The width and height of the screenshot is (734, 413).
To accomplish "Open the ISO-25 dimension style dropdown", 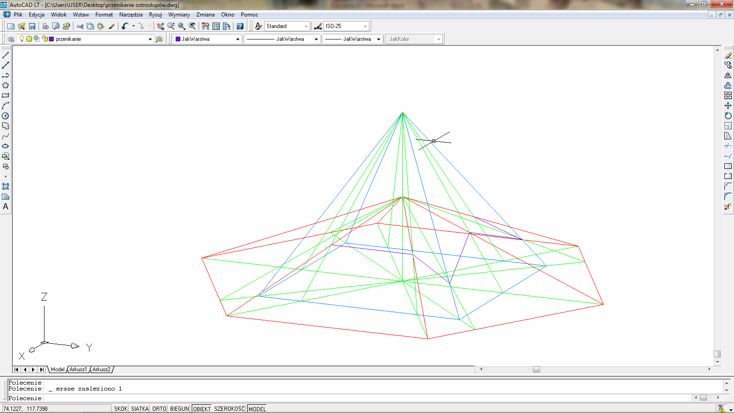I will (x=365, y=26).
